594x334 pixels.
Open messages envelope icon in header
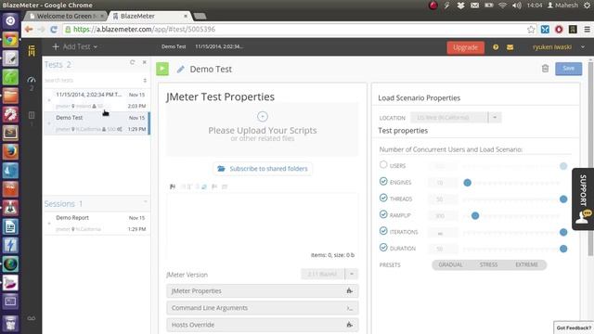[510, 47]
